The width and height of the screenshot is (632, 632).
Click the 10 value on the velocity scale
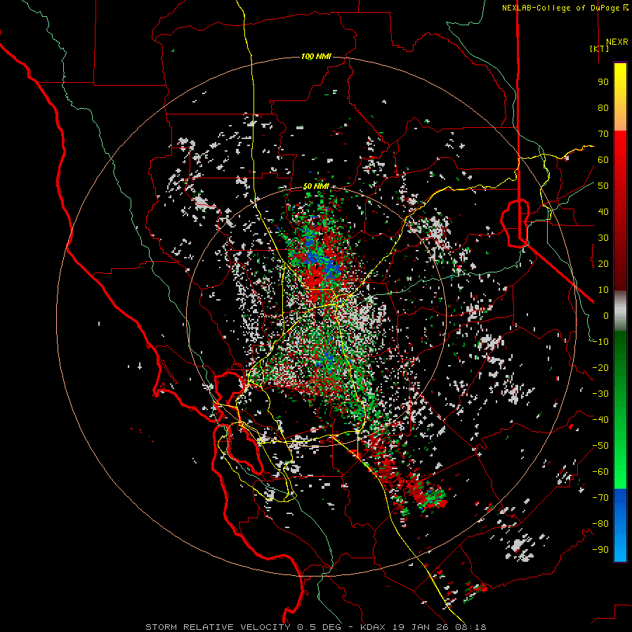pos(603,290)
